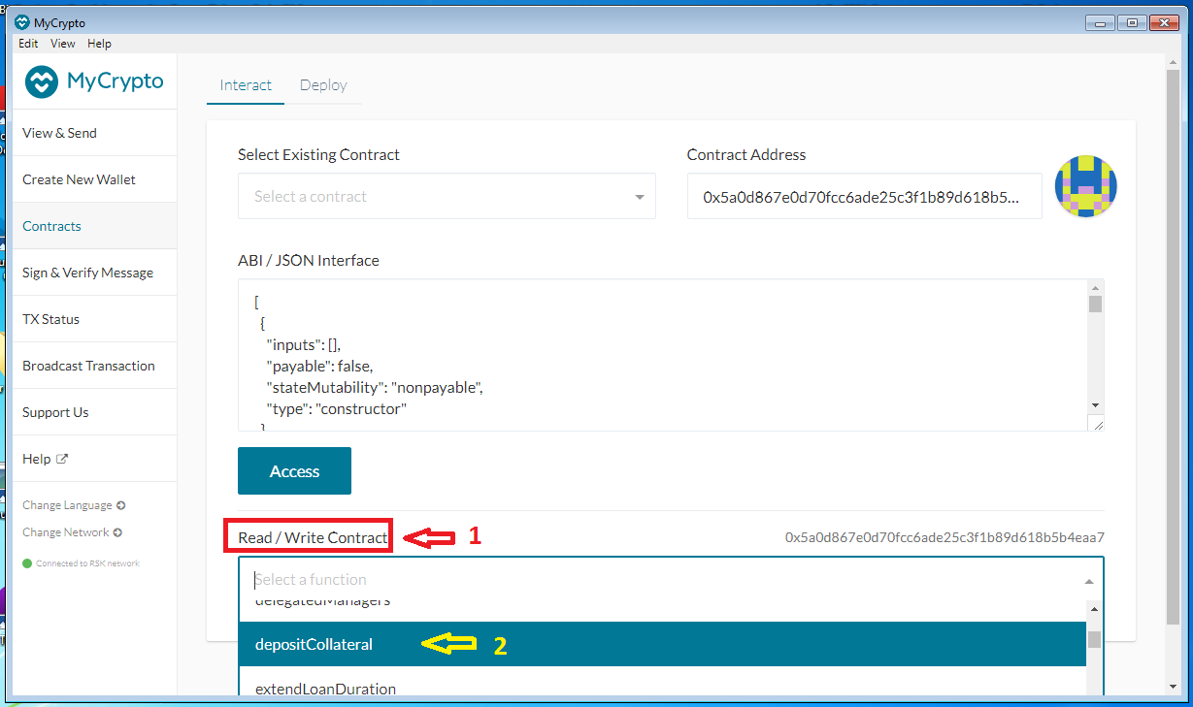Select Contracts in the sidebar
This screenshot has width=1193, height=707.
[95, 226]
